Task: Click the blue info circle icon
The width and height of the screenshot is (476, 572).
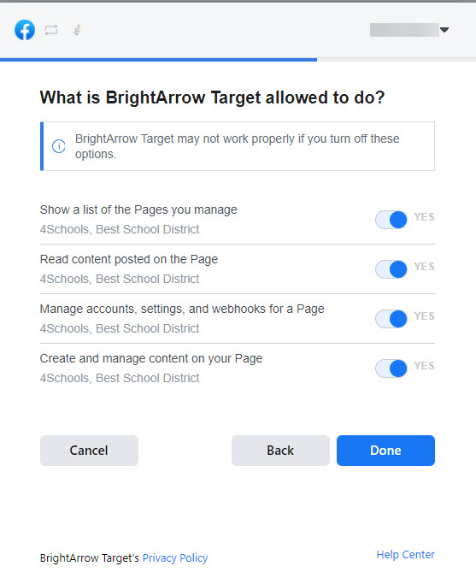Action: click(x=59, y=146)
